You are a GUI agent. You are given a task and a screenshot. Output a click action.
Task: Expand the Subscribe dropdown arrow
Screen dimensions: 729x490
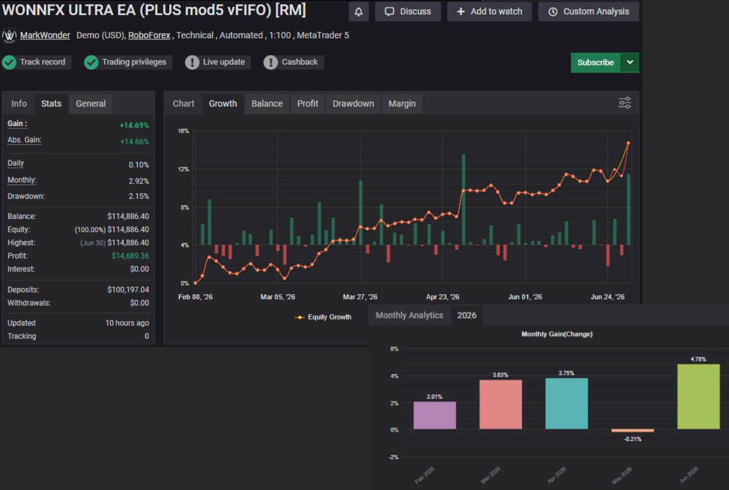[629, 62]
